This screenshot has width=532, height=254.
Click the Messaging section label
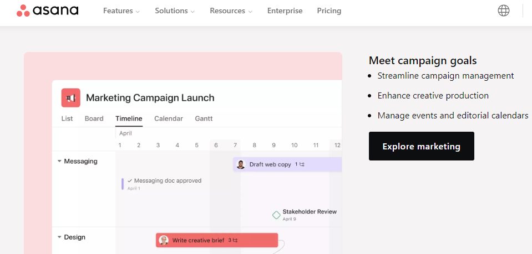click(81, 161)
